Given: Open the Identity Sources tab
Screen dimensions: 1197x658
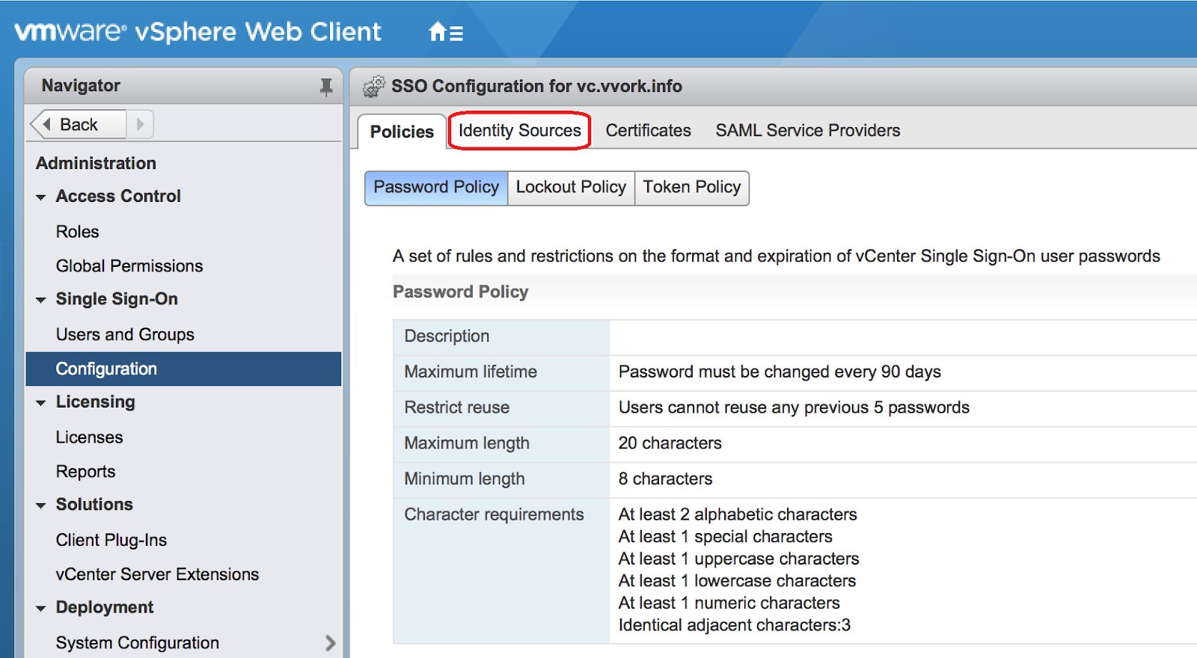Looking at the screenshot, I should [x=519, y=131].
